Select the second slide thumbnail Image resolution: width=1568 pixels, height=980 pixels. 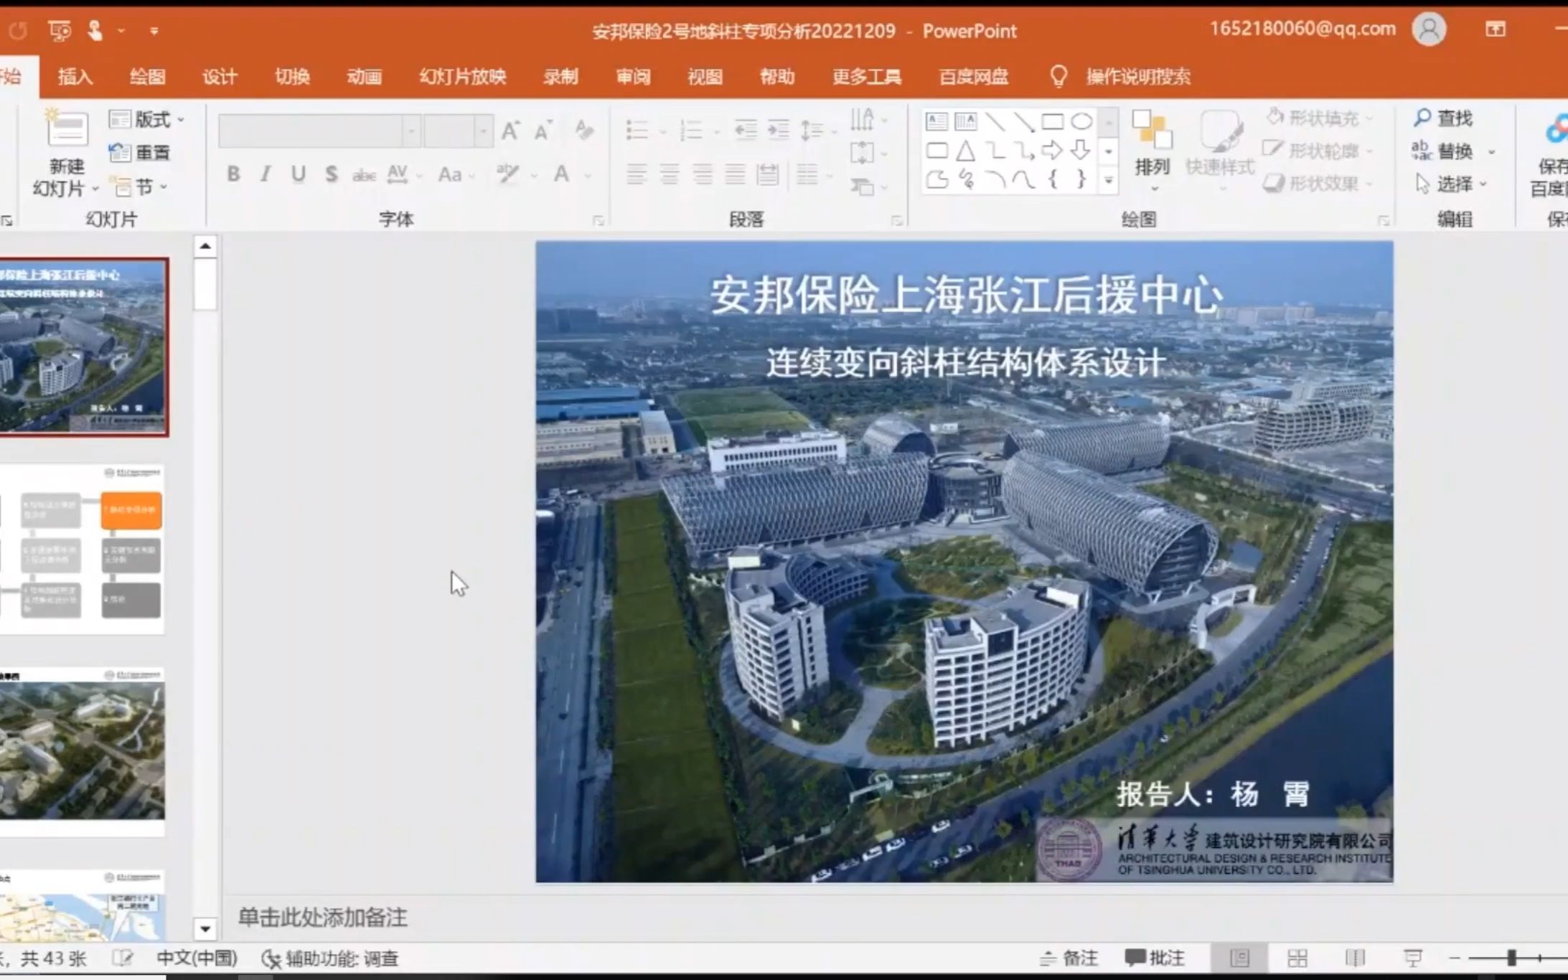pos(82,550)
